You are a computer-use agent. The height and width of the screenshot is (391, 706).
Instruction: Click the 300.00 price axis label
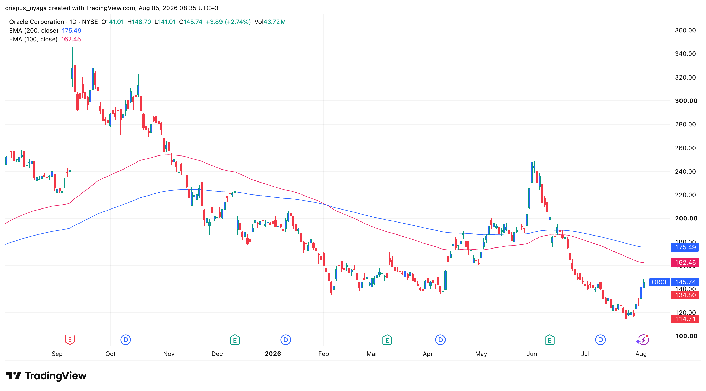click(x=686, y=101)
